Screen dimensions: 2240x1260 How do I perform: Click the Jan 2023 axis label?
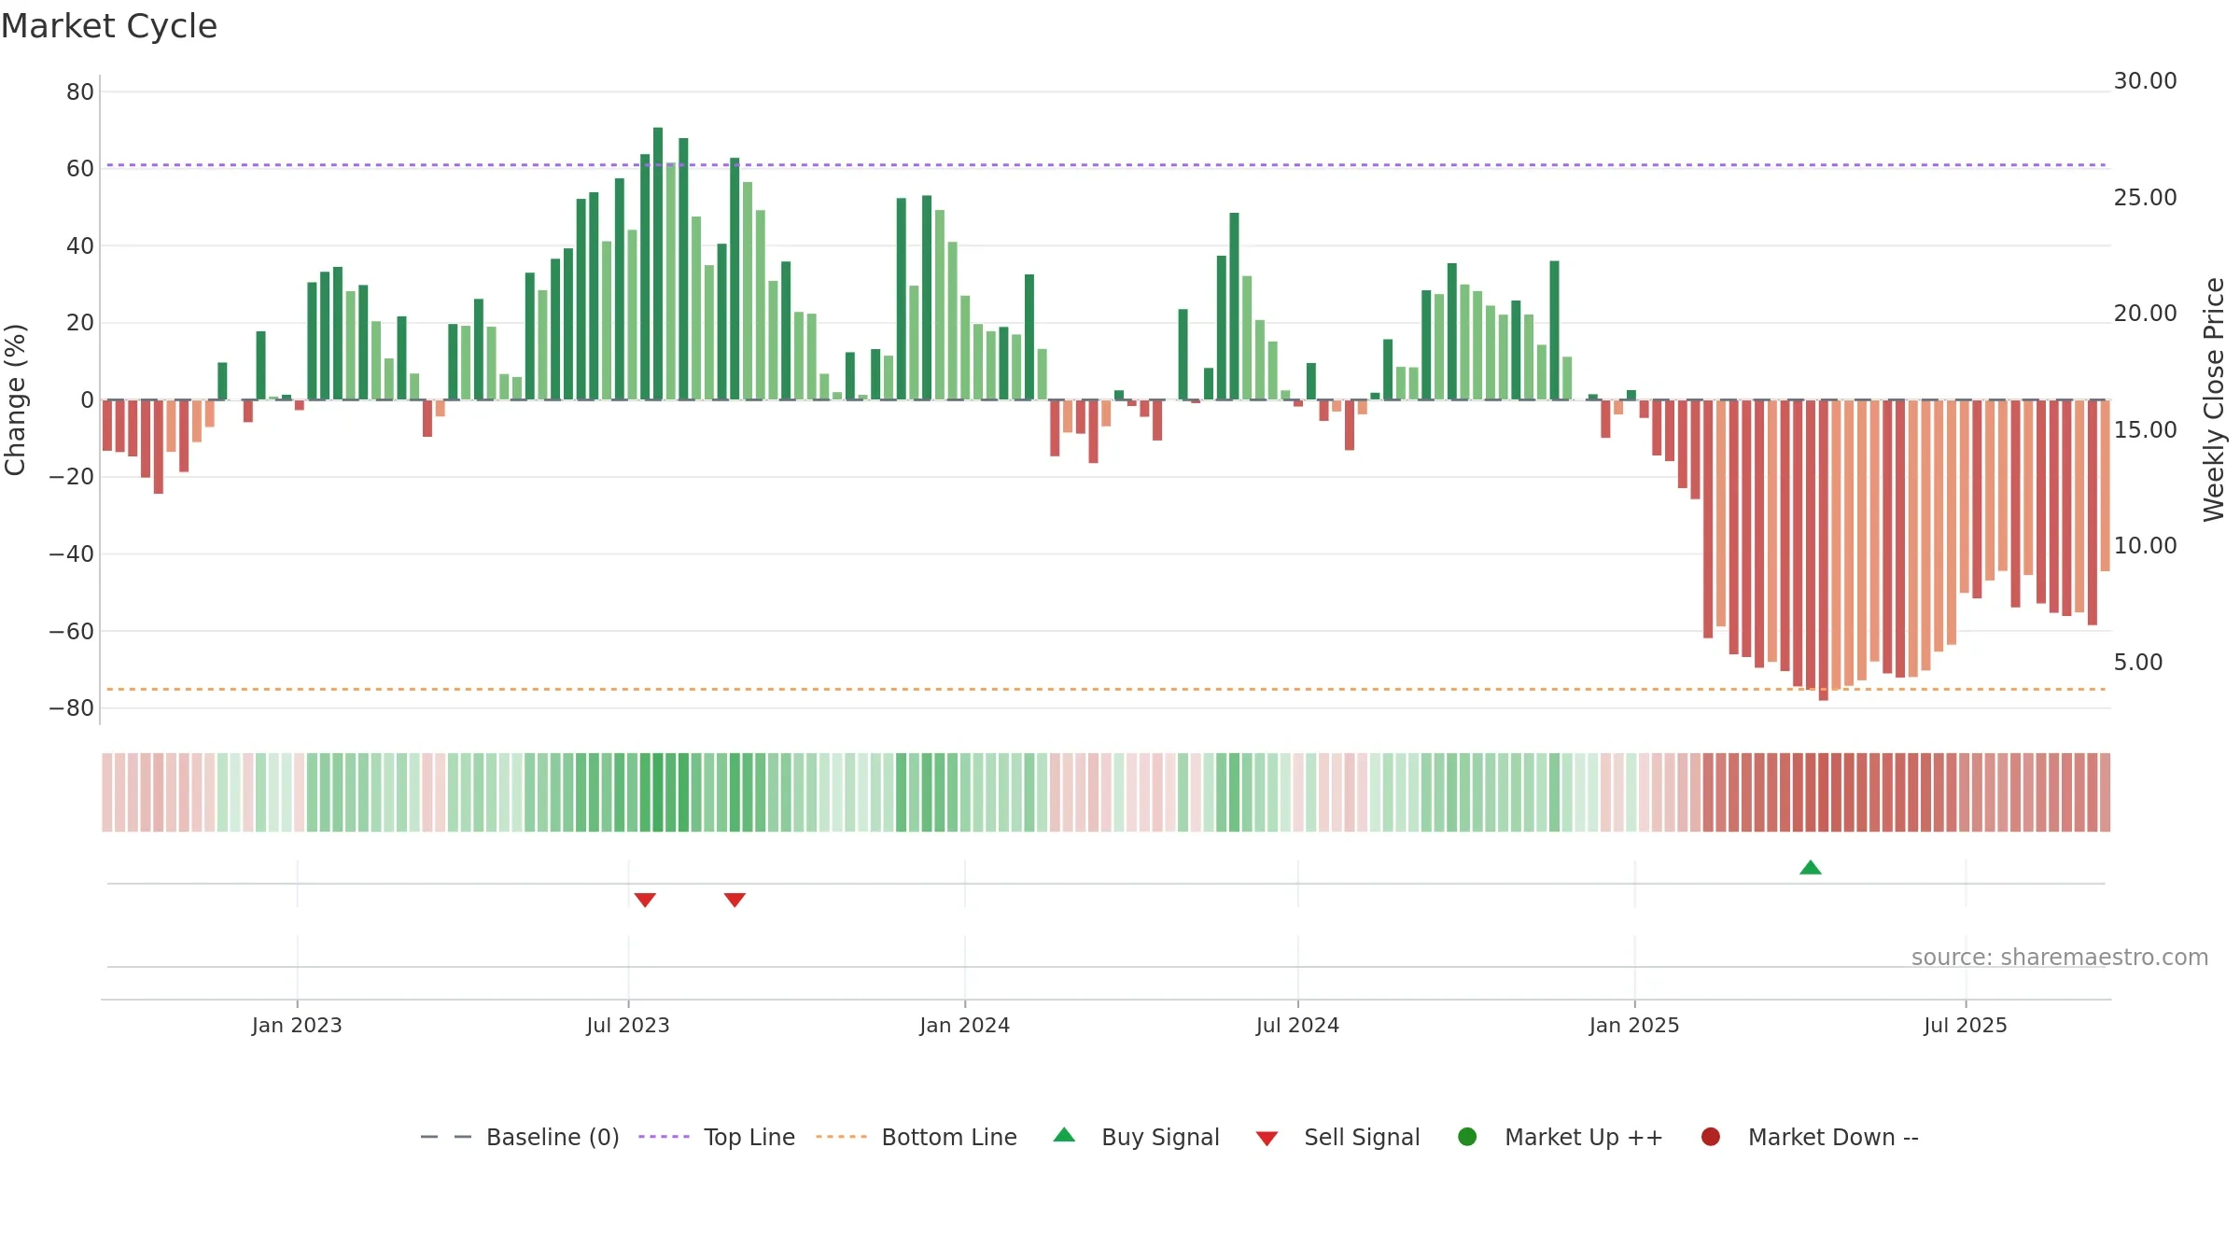(x=297, y=1026)
